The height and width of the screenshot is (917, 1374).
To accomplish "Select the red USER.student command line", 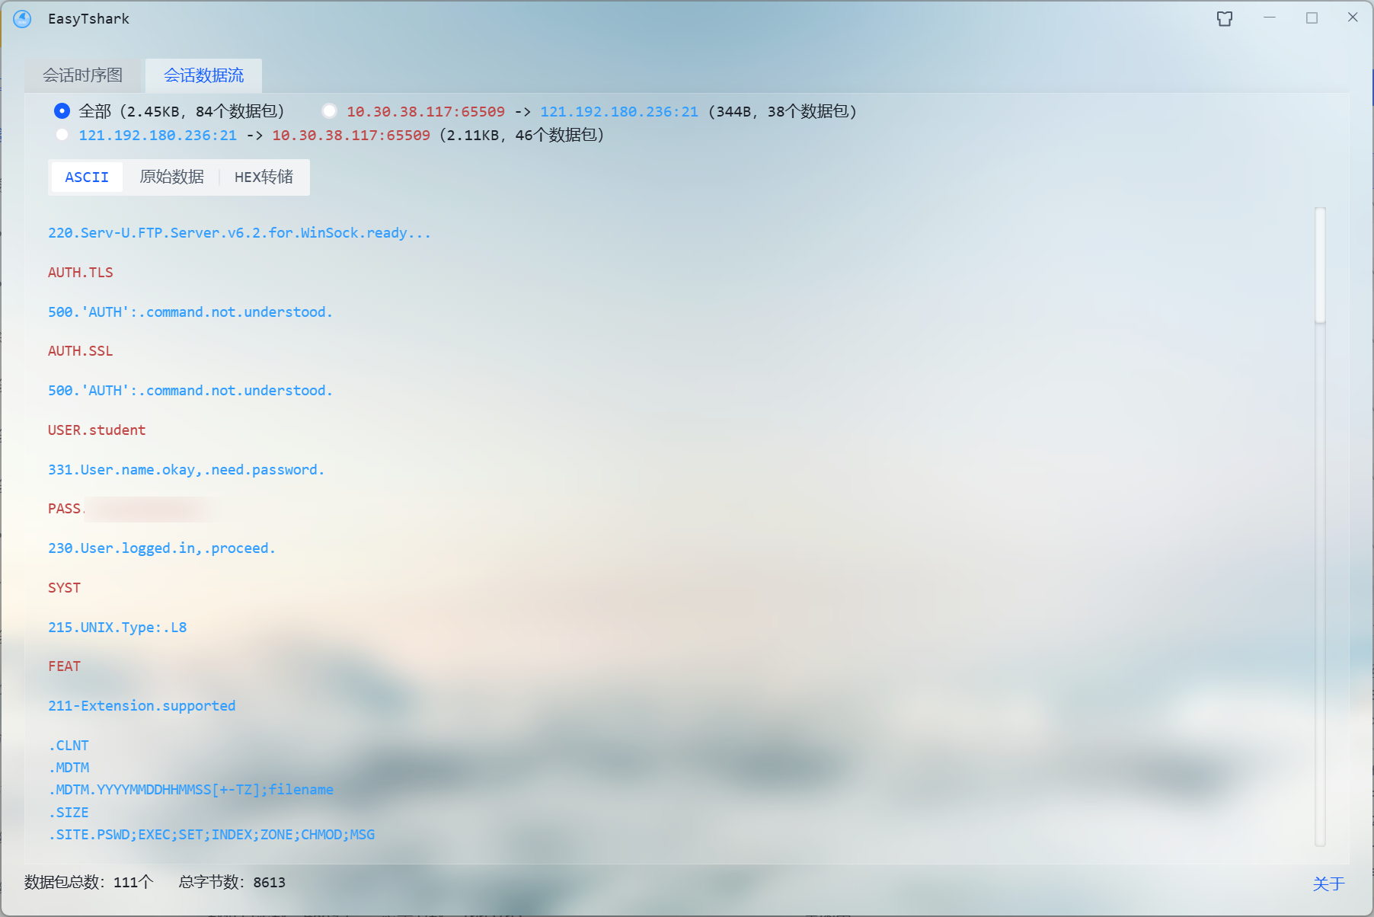I will 96,430.
